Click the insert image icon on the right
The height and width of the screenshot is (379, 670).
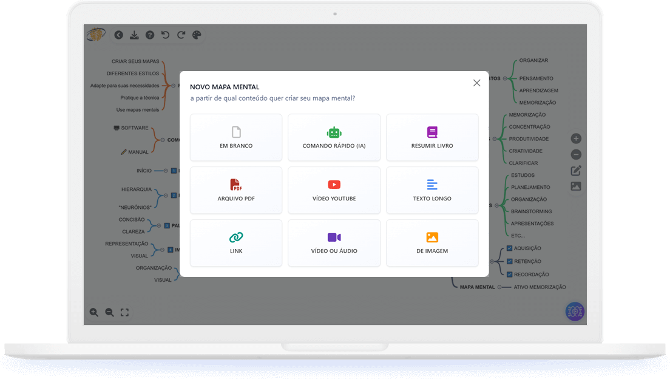(x=575, y=186)
